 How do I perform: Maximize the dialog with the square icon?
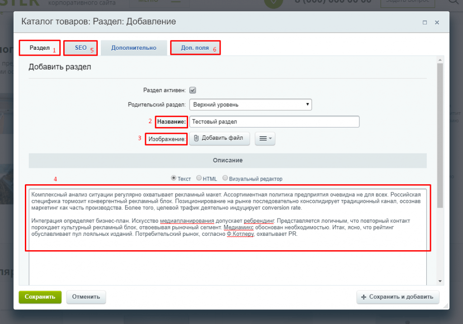pos(425,22)
